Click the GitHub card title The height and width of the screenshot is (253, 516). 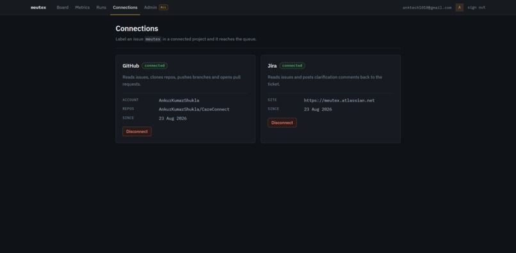point(131,66)
